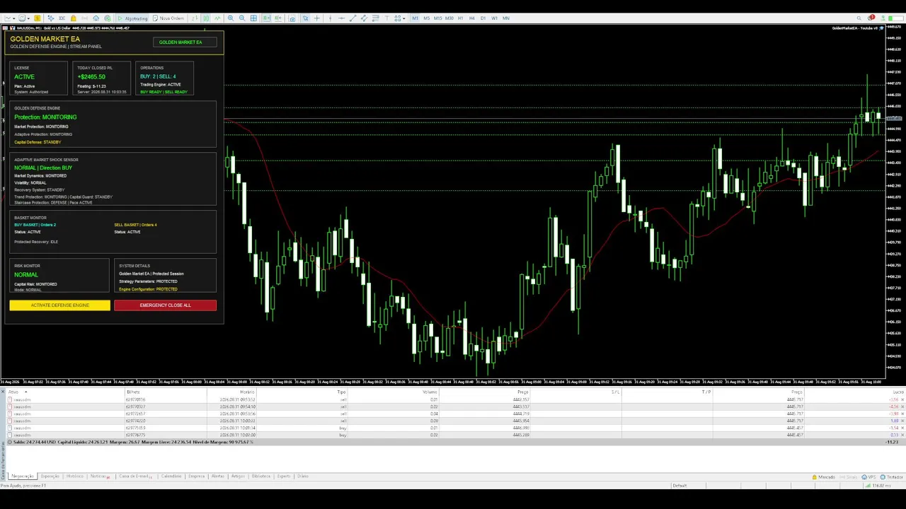Click the VPS status bar button

tap(868, 477)
